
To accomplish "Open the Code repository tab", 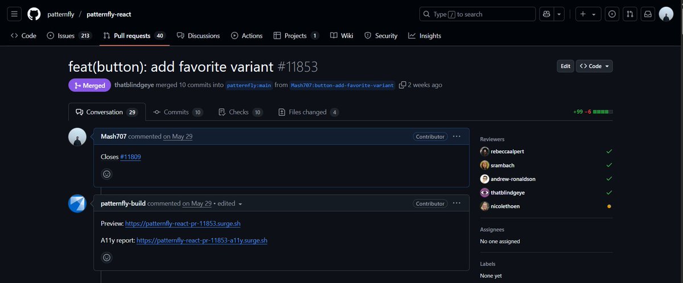I will coord(23,35).
